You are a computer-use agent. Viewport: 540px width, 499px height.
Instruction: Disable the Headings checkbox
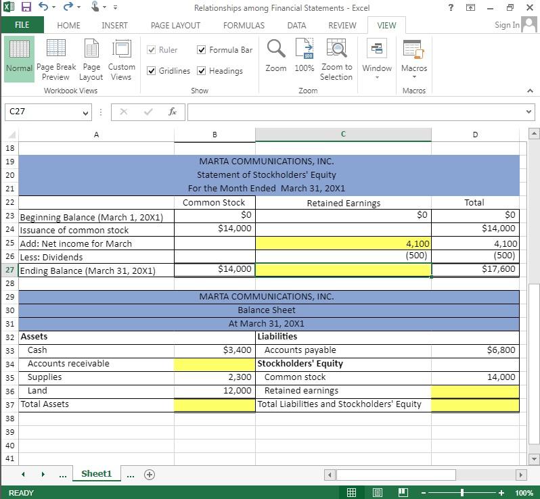[202, 71]
